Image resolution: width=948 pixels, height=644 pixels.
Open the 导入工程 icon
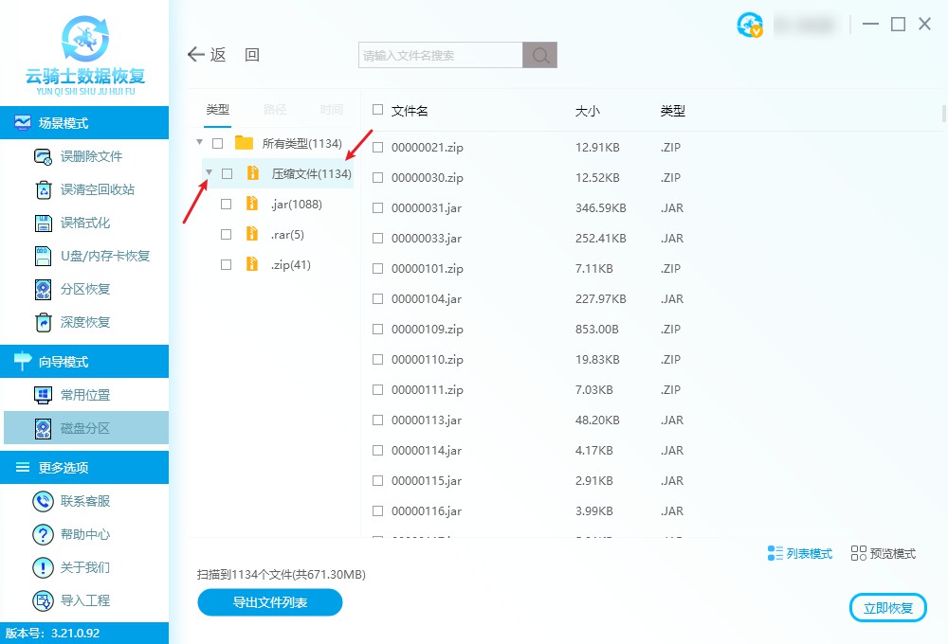(x=44, y=600)
